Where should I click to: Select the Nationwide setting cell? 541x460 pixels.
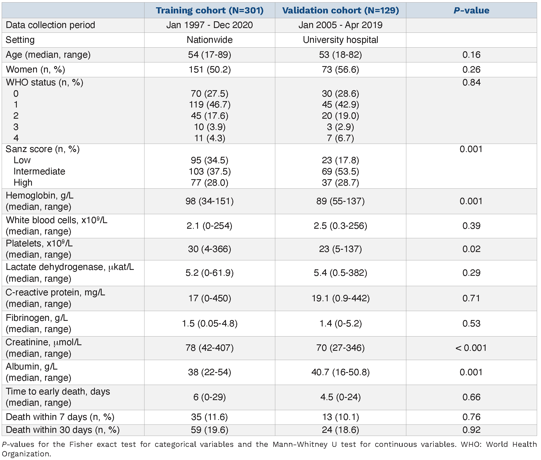click(x=209, y=40)
